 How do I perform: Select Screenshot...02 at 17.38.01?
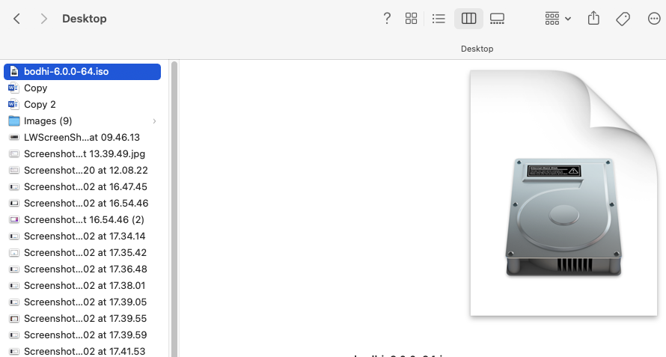pos(82,286)
